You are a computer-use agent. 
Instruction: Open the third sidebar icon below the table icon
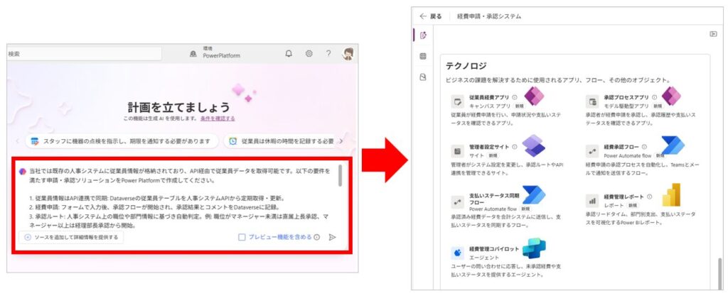pyautogui.click(x=423, y=77)
